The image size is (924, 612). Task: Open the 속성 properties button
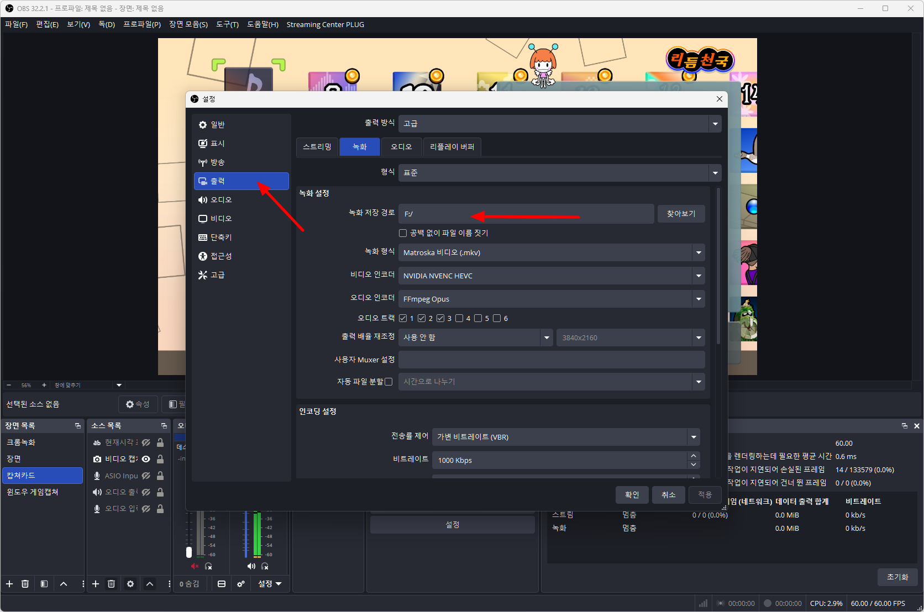138,404
